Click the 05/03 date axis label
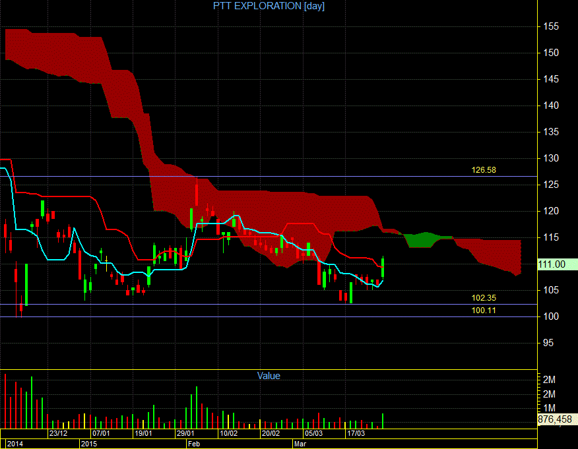This screenshot has width=578, height=449. 313,434
